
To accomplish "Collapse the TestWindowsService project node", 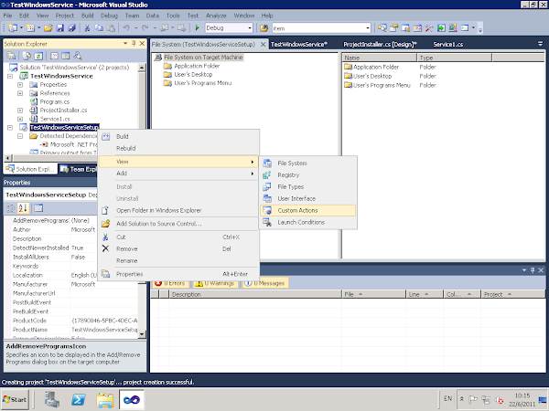I will 10,76.
